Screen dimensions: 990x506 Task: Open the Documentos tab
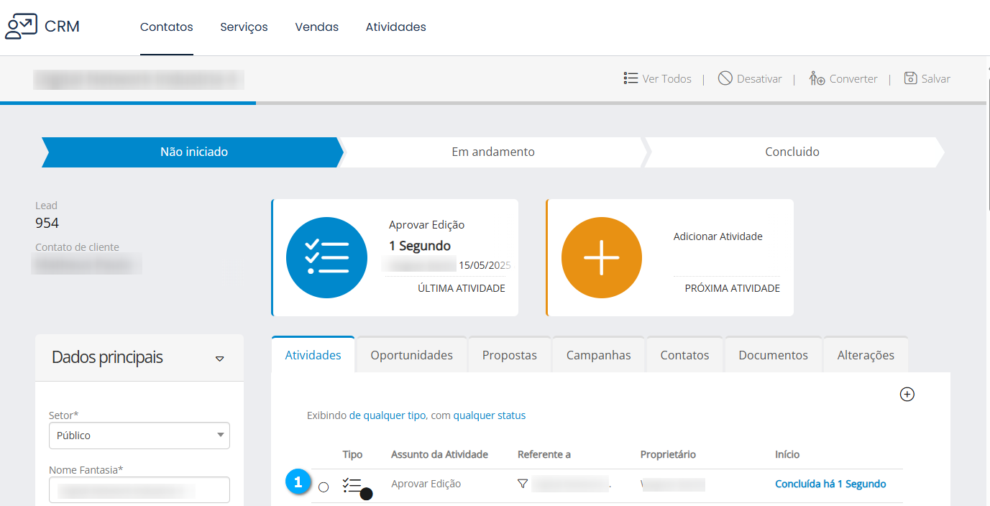773,355
